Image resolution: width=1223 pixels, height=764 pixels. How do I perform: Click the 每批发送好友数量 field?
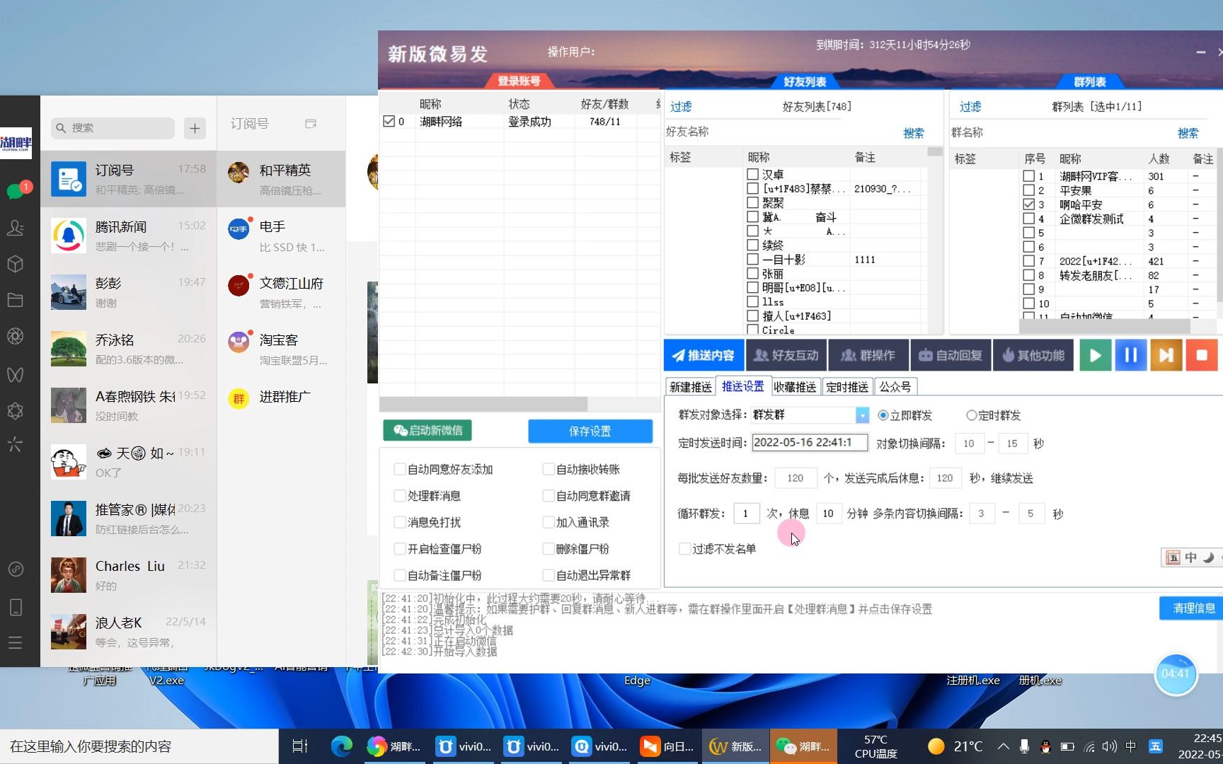(796, 478)
